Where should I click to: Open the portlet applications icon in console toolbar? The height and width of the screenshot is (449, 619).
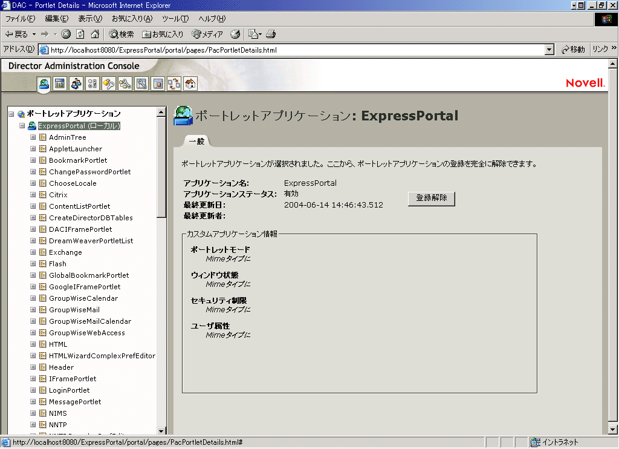coord(44,84)
